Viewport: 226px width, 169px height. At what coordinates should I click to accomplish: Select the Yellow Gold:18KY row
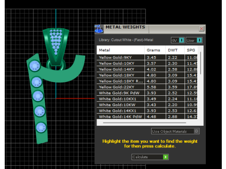pos(147,75)
